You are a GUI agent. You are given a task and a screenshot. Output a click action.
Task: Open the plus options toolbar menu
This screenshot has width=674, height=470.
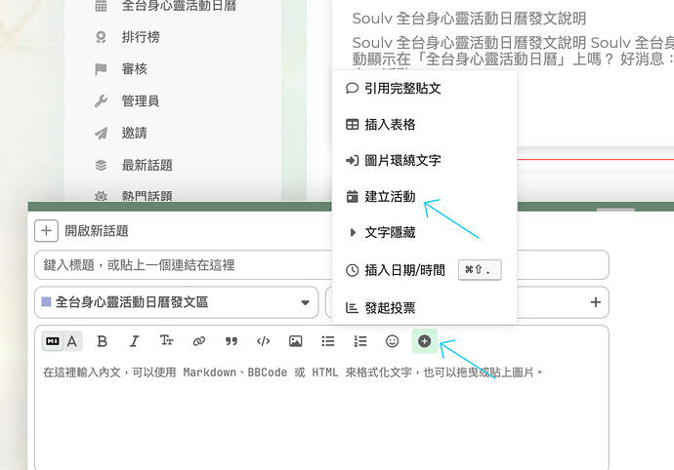pyautogui.click(x=424, y=341)
